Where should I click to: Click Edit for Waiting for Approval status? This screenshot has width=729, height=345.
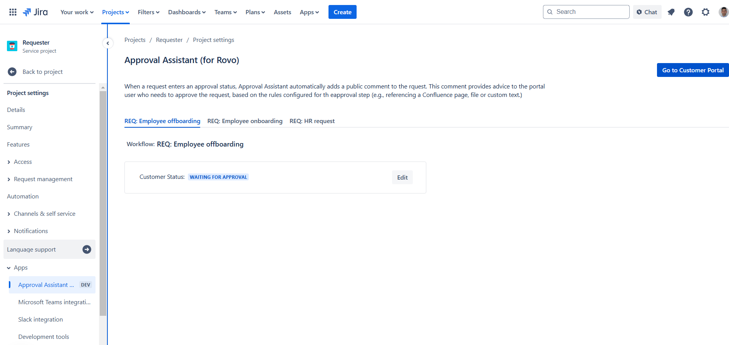point(402,177)
